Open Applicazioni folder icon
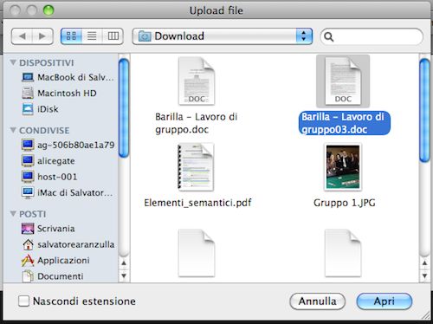The image size is (433, 324). (28, 261)
